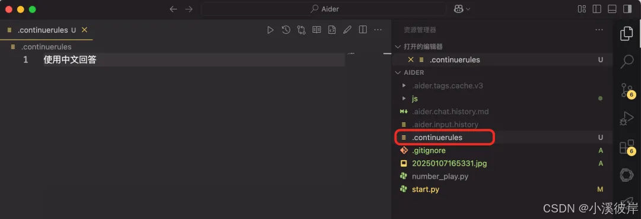This screenshot has width=641, height=219.
Task: Click line number 1 in the gutter
Action: point(26,60)
